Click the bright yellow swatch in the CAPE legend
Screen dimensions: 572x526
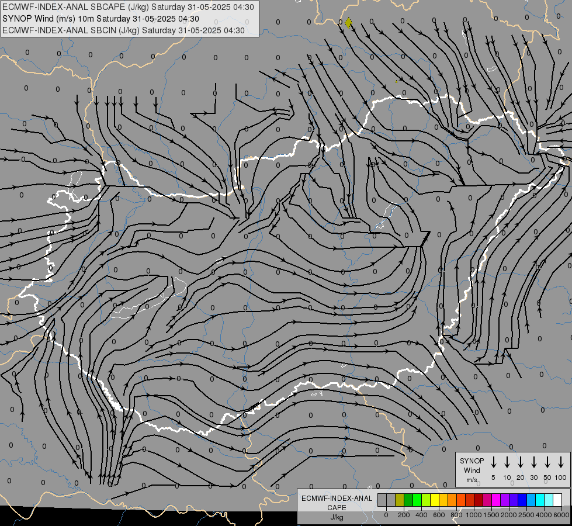point(435,500)
